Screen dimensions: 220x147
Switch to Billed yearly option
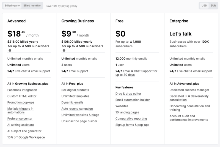coord(12,6)
